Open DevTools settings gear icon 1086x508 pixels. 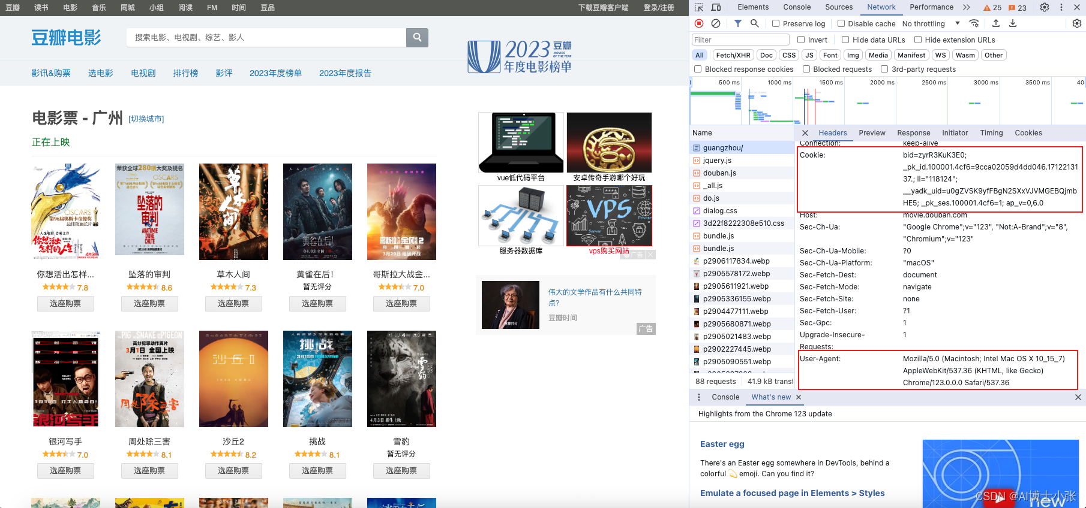click(x=1045, y=7)
